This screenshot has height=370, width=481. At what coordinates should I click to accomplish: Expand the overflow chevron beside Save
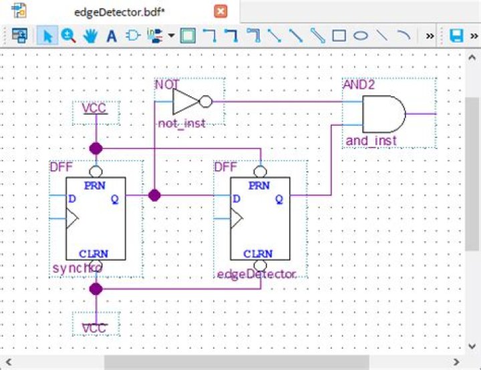click(x=474, y=36)
